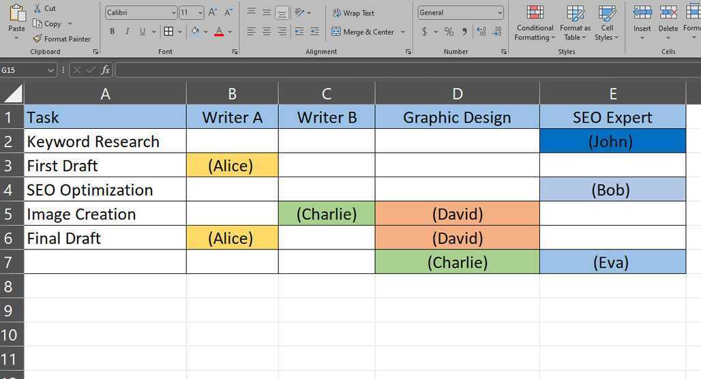Apply the red font color
Viewport: 701px width, 379px height.
[219, 31]
